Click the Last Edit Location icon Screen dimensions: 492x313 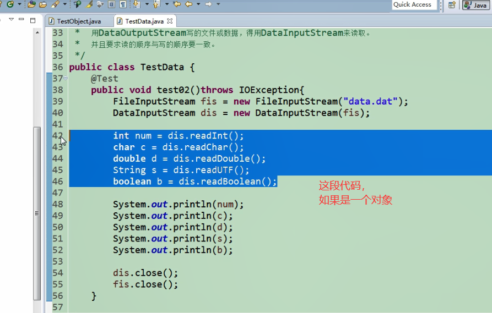[177, 4]
